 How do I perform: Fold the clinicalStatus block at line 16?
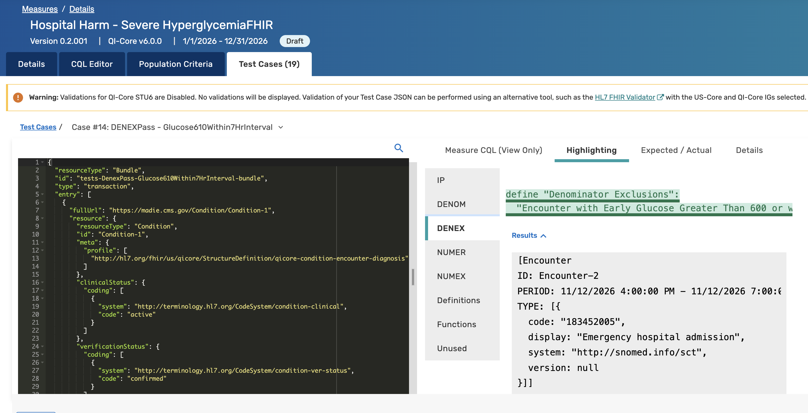[42, 282]
